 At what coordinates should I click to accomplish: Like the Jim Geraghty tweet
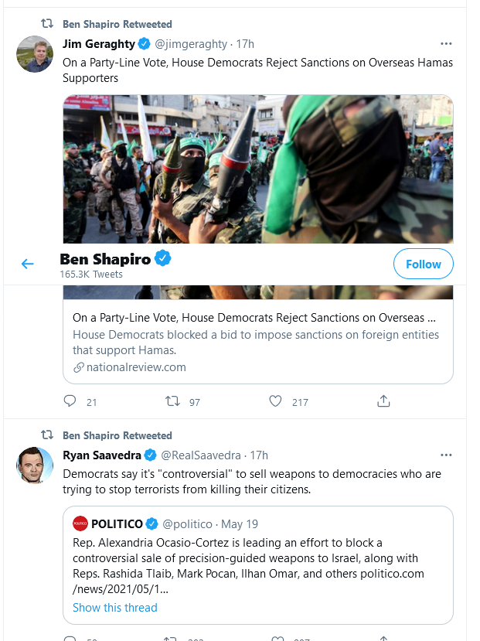coord(275,401)
